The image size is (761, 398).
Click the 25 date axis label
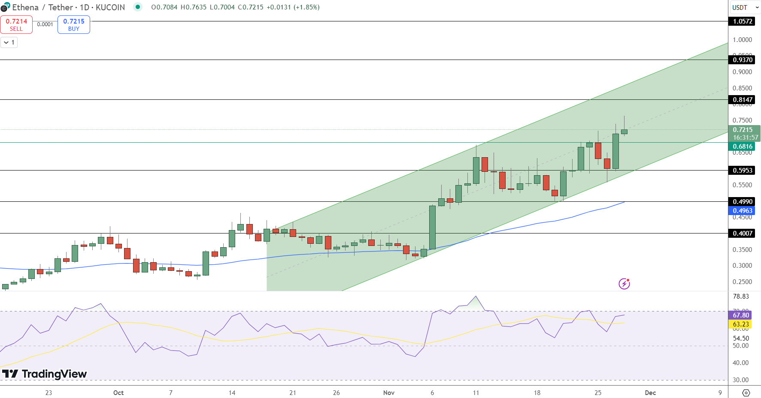(598, 393)
